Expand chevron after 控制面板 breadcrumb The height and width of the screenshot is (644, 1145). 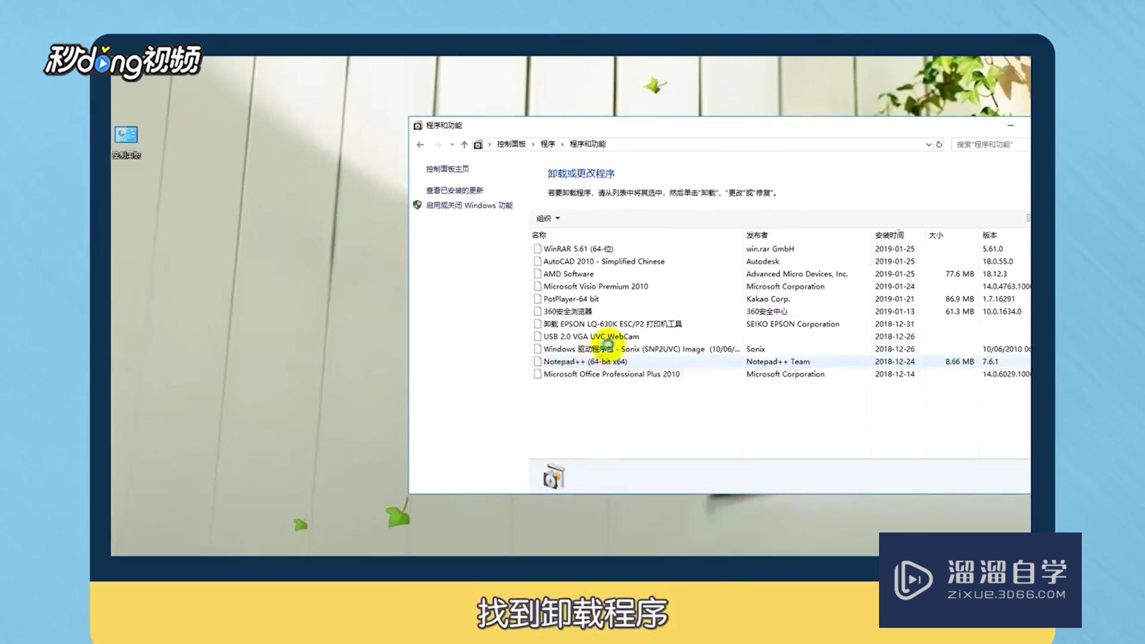coord(533,144)
